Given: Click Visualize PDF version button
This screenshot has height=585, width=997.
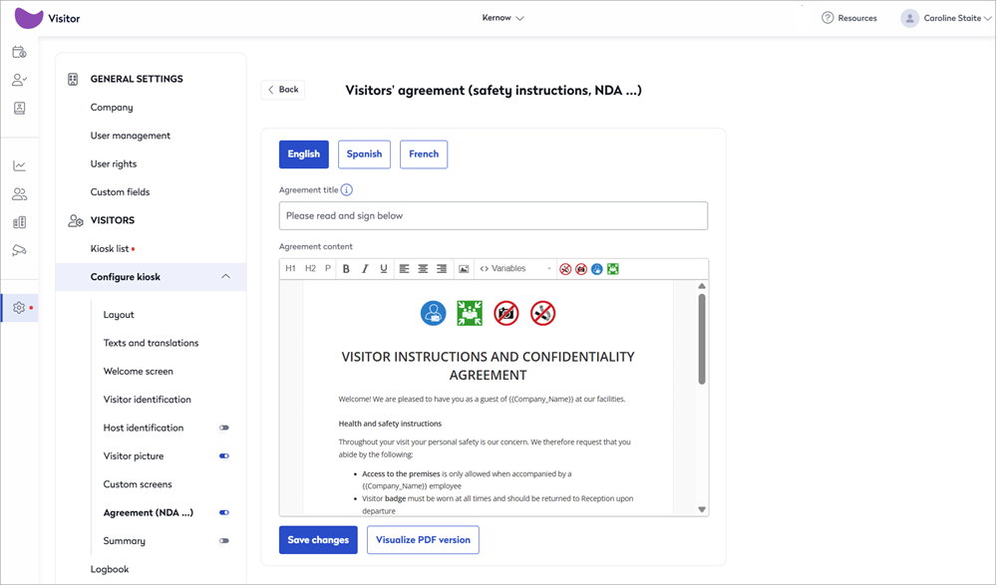Looking at the screenshot, I should [x=423, y=540].
